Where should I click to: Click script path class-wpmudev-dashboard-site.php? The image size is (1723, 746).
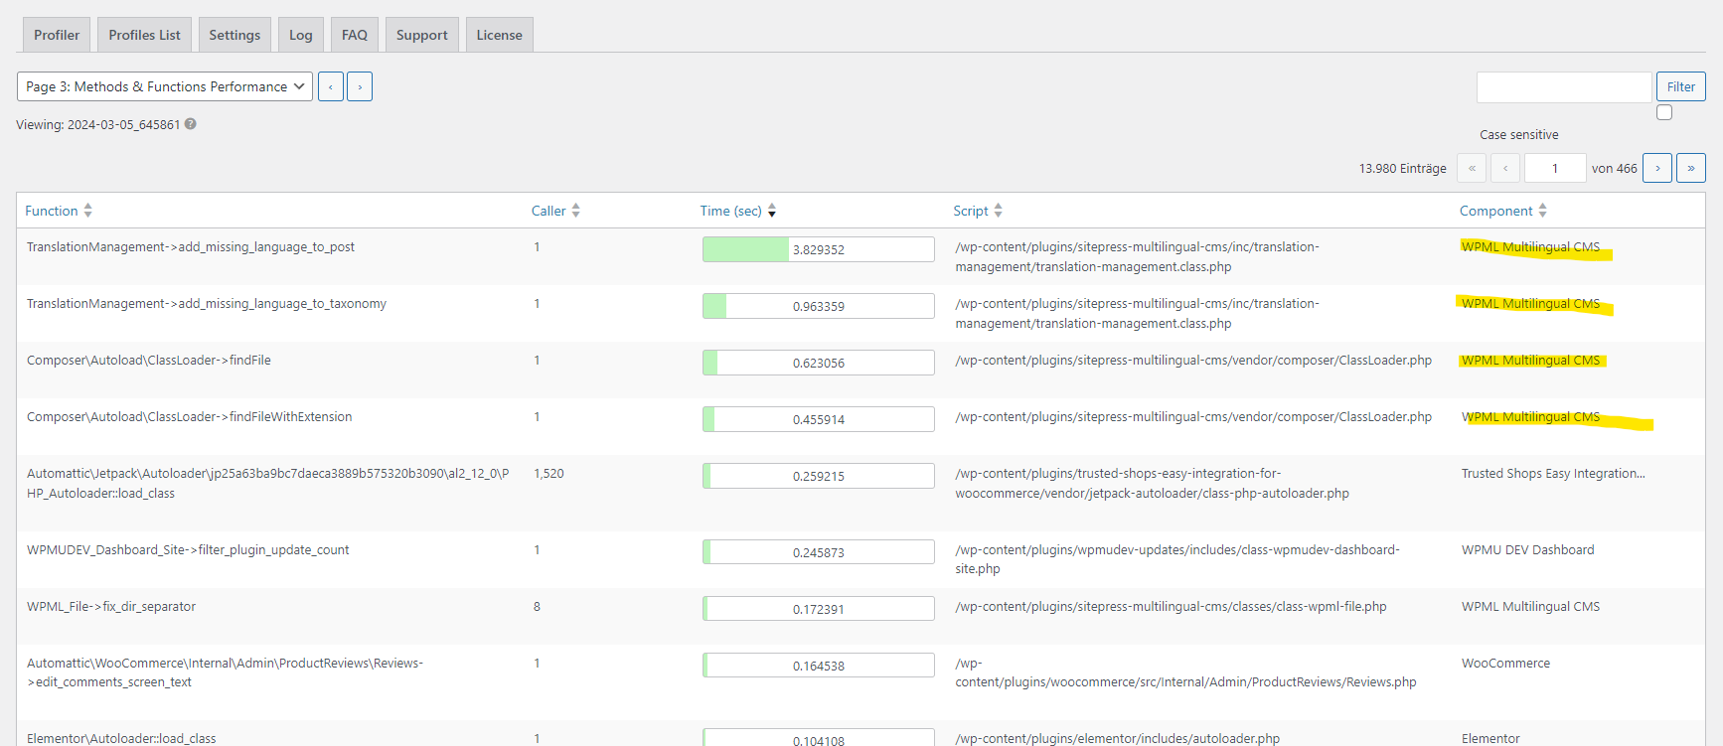1177,558
